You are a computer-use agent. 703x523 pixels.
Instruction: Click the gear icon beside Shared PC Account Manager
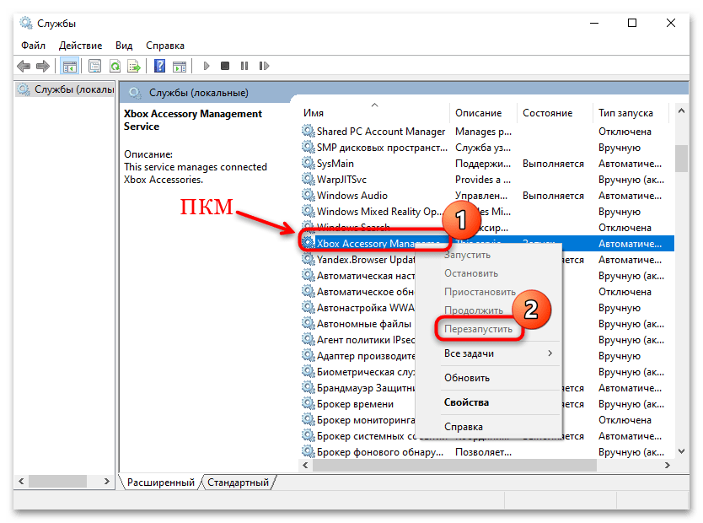point(308,131)
